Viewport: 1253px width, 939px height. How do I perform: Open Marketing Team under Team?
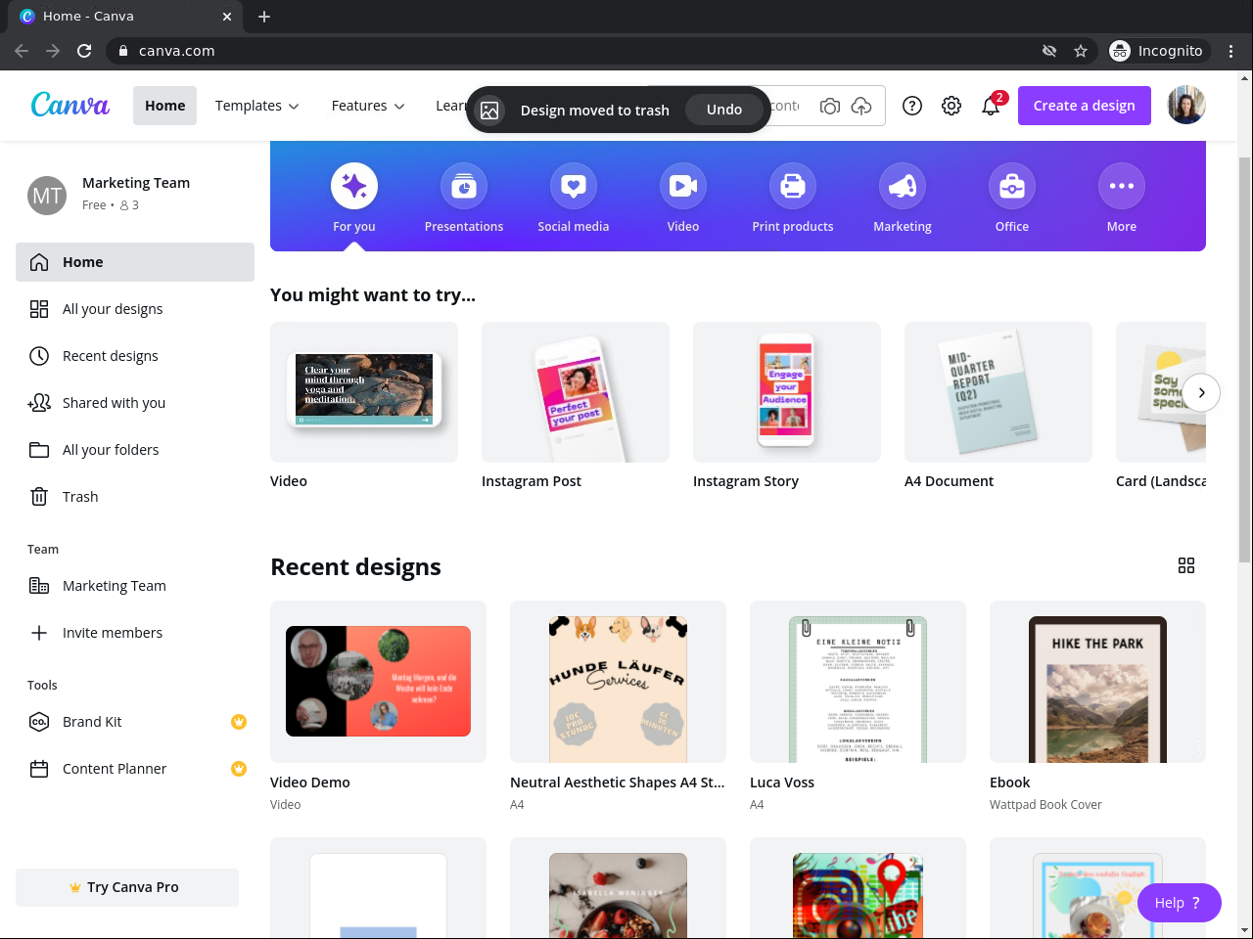(x=135, y=586)
